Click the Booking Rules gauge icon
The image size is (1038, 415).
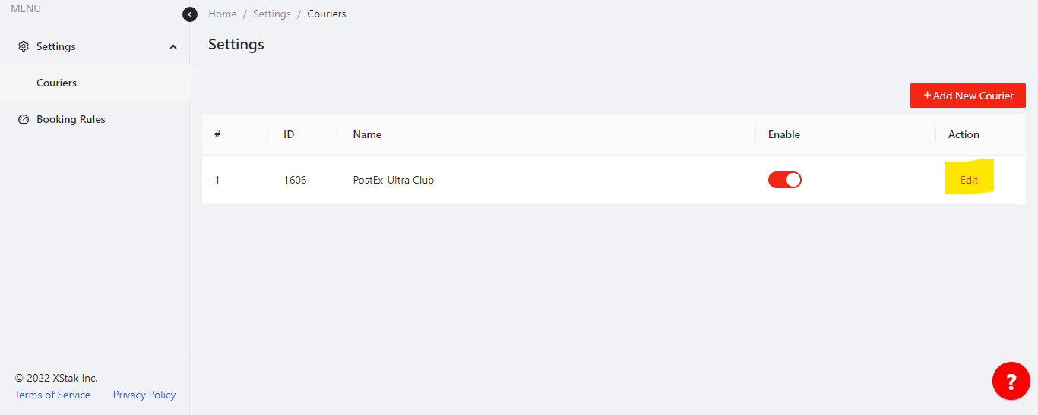24,119
